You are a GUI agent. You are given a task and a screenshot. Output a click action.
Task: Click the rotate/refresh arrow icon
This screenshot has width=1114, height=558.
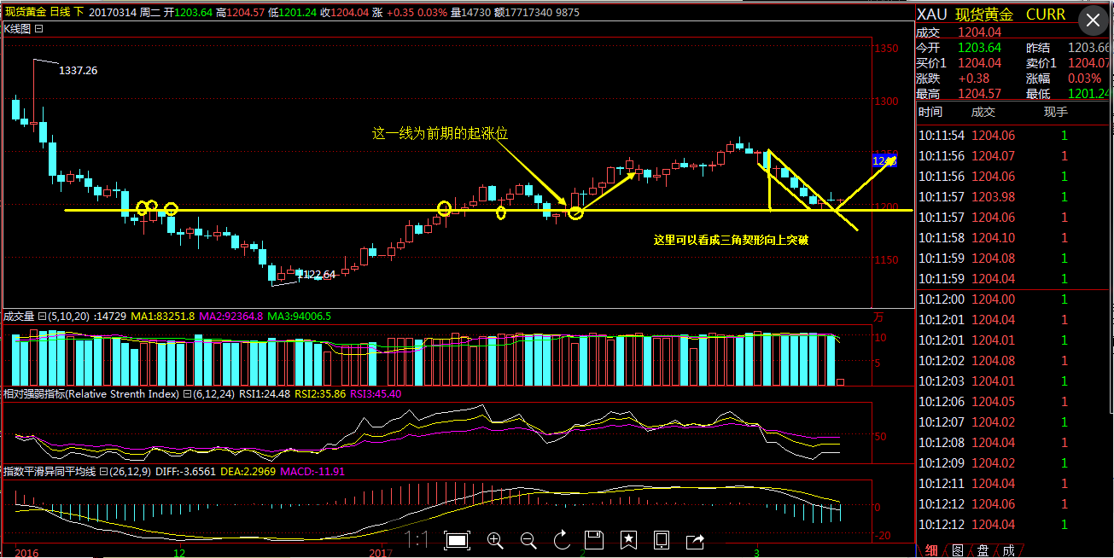562,540
